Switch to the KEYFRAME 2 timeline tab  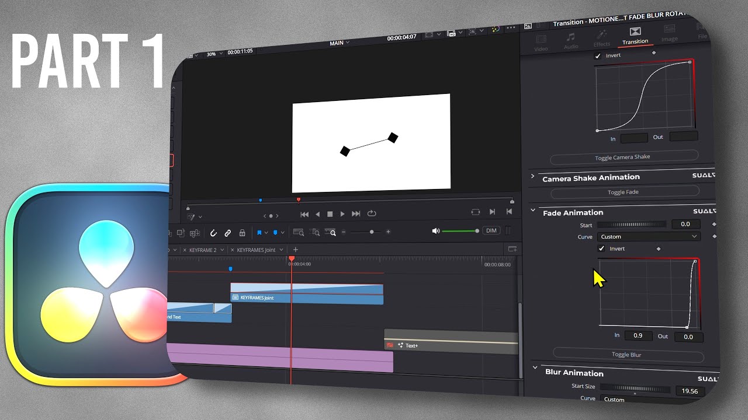tap(203, 250)
